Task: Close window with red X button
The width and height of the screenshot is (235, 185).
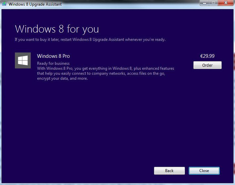Action: (x=226, y=3)
